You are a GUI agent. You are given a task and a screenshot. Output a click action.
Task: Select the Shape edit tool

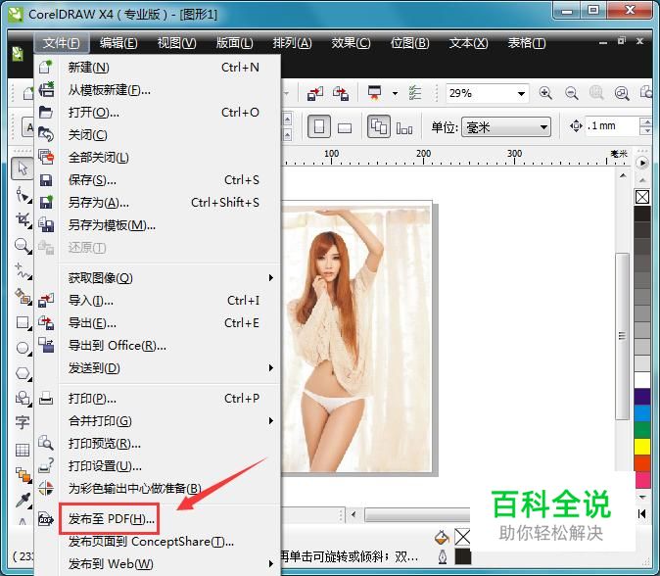pyautogui.click(x=23, y=195)
